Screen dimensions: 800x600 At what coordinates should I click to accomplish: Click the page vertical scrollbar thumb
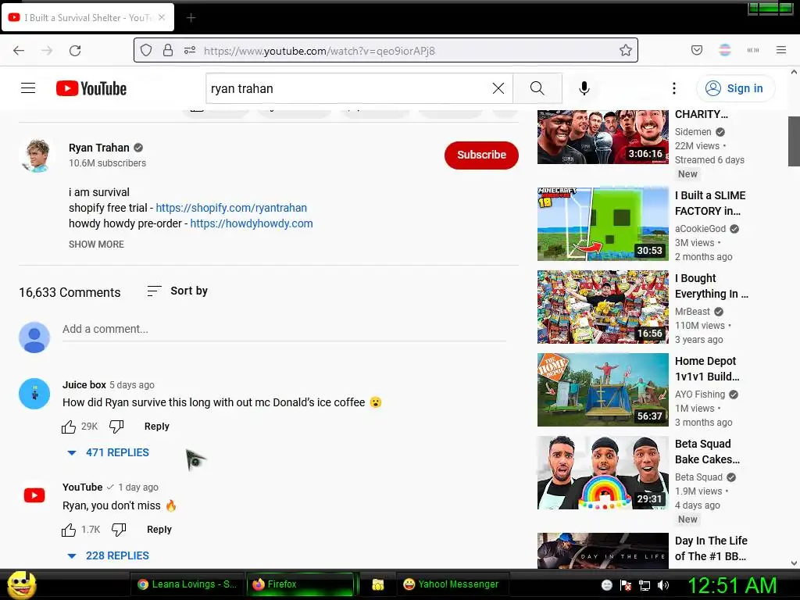pyautogui.click(x=794, y=141)
